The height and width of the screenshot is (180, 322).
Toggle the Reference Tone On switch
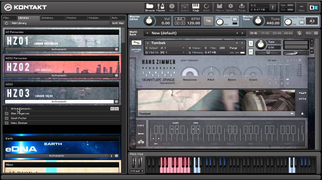click(301, 22)
